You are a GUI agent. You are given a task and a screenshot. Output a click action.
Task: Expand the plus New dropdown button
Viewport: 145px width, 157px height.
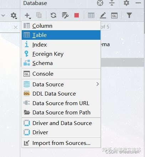(28, 16)
